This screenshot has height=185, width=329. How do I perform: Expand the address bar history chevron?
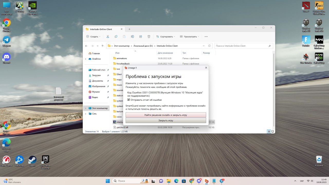[x=204, y=46]
